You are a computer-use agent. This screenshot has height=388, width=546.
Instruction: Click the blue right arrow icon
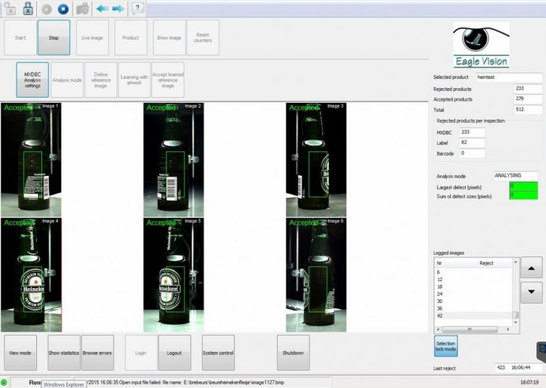[x=118, y=8]
